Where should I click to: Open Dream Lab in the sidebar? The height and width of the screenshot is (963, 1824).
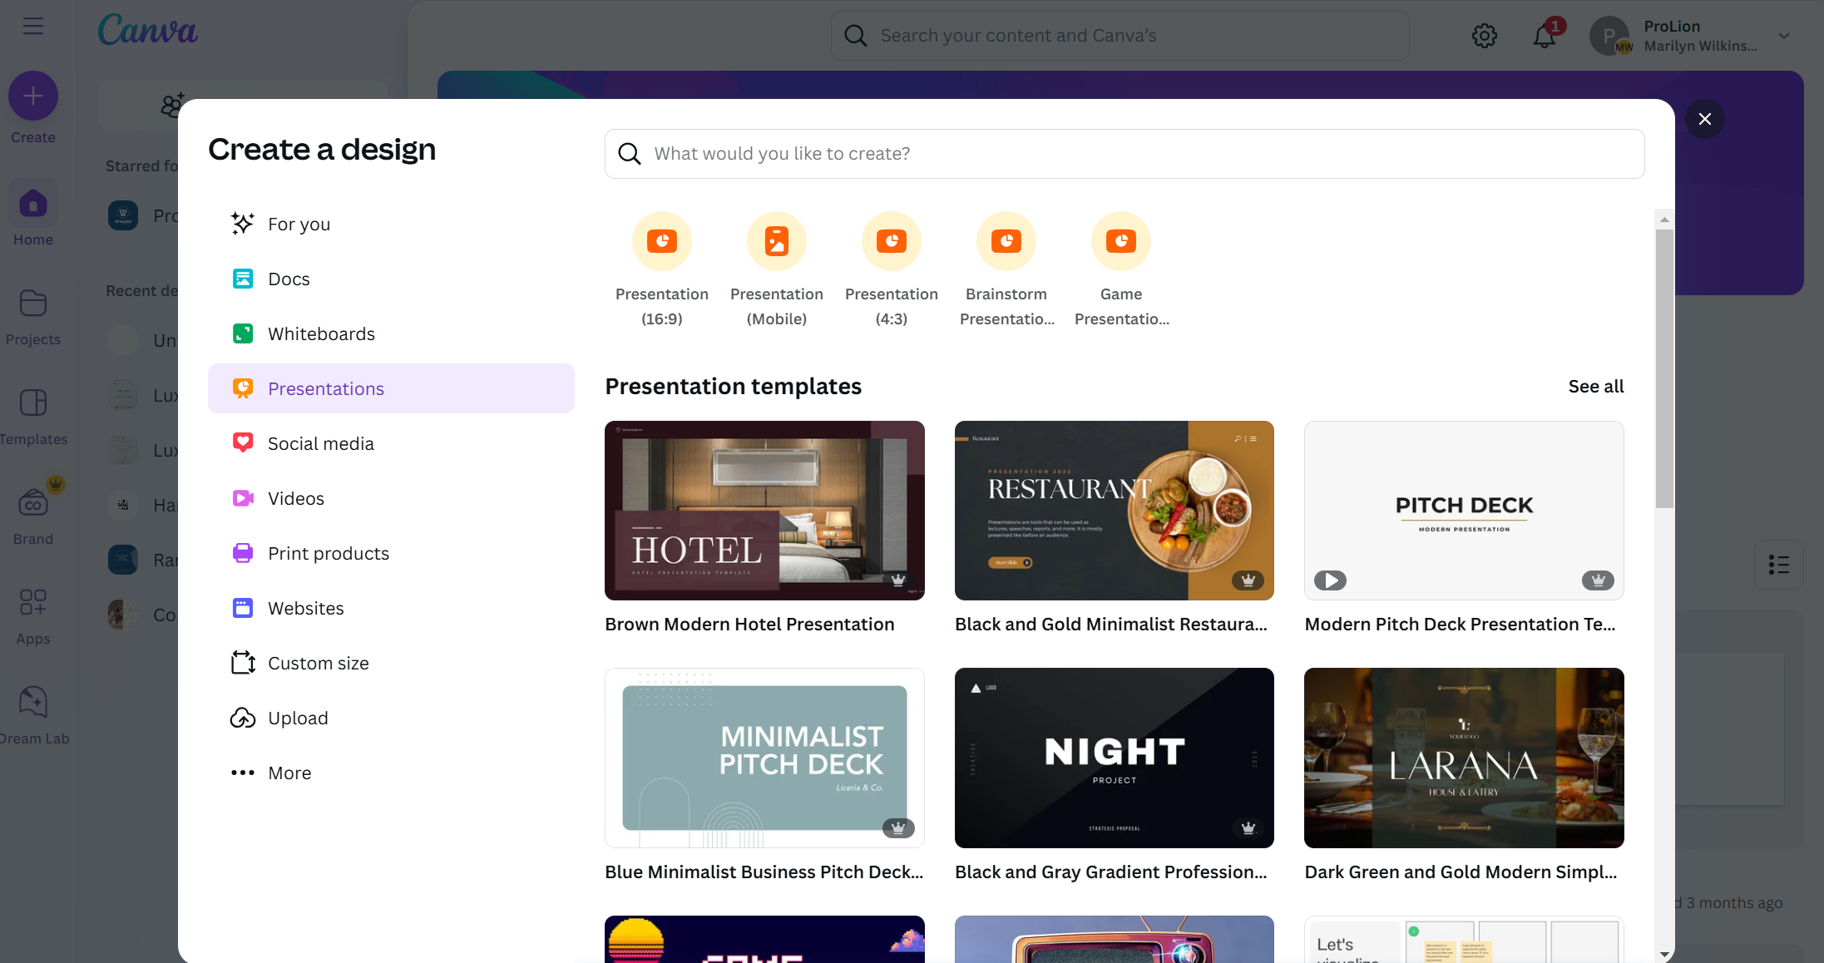coord(33,715)
